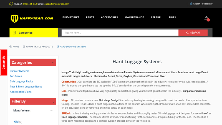Click the Register link
The image size is (222, 125).
coord(208,4)
